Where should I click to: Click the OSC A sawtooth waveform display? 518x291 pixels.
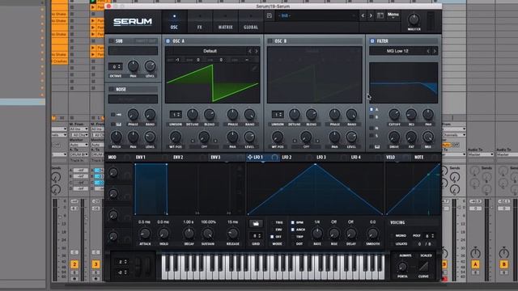coord(212,83)
